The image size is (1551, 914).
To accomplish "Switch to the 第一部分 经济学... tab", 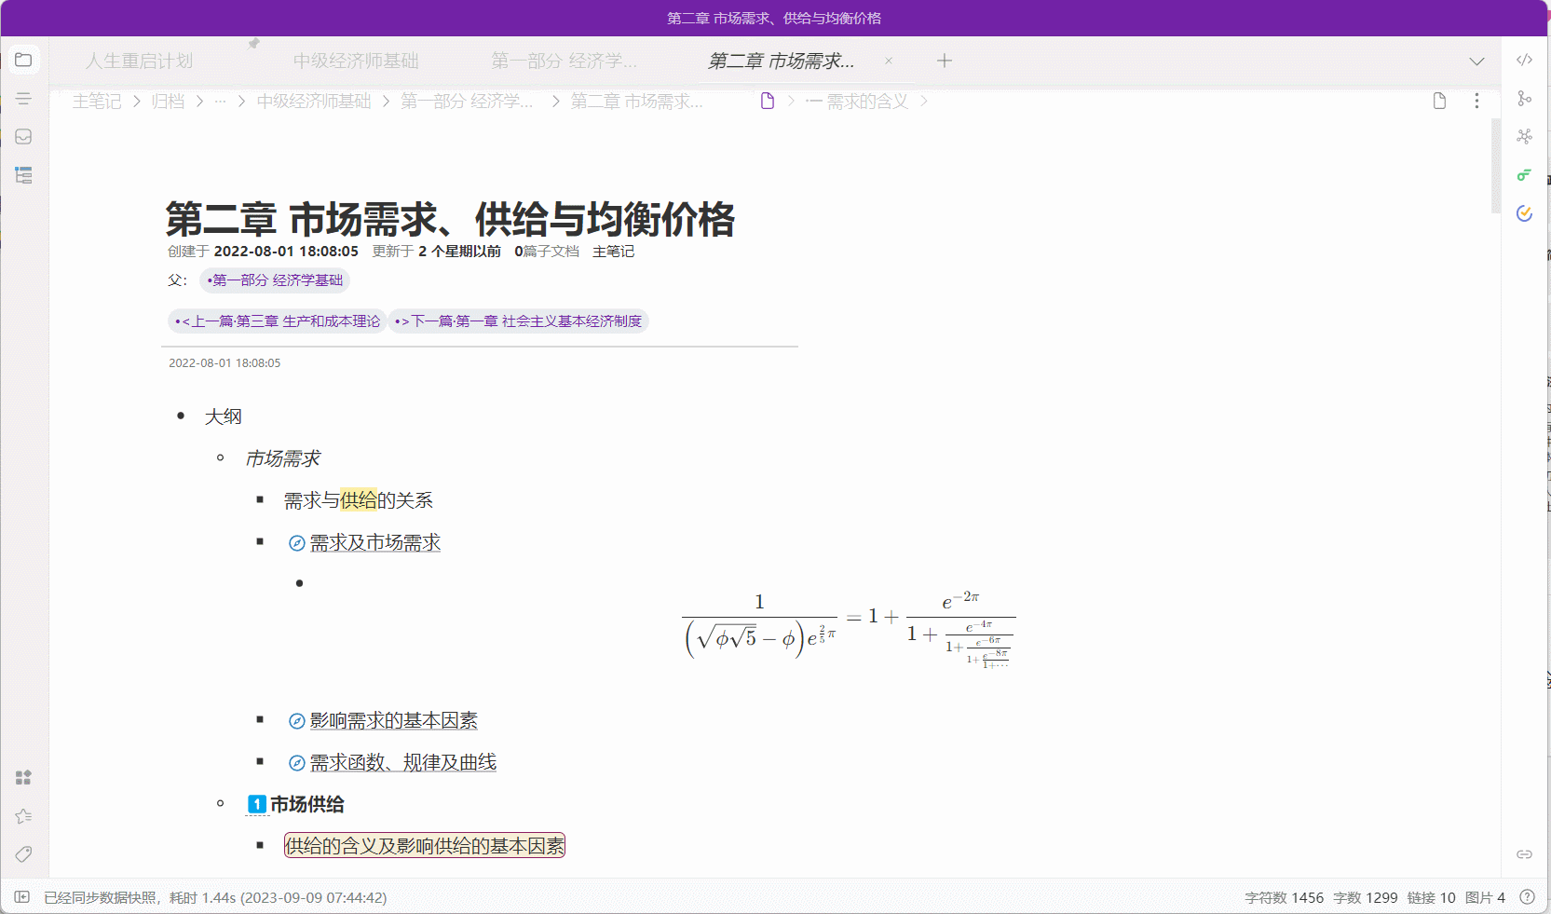I will point(564,61).
